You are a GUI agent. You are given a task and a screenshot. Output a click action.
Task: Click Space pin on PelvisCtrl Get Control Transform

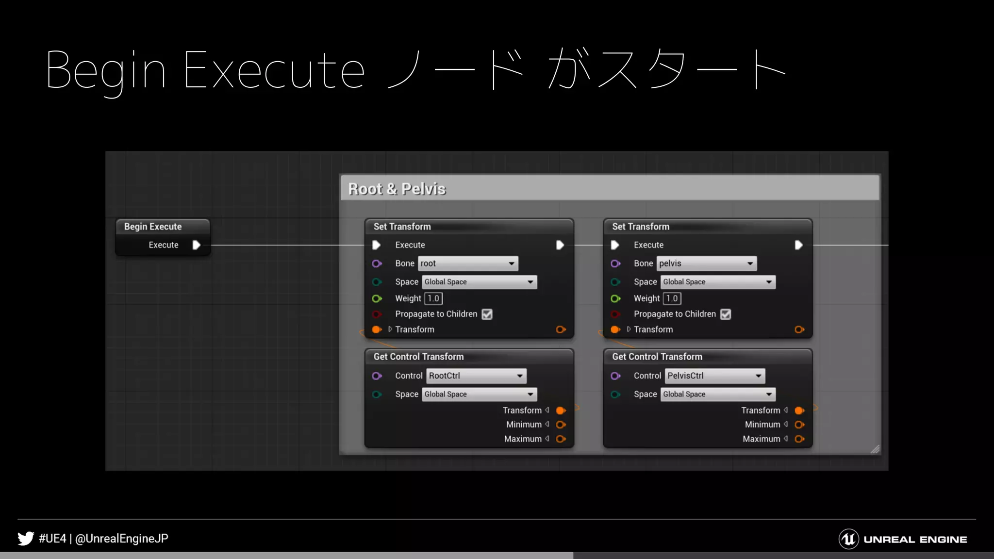coord(616,395)
